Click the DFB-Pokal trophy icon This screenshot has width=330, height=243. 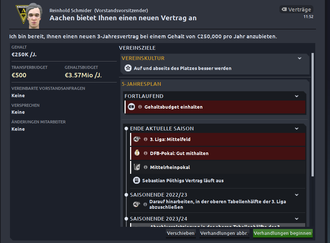137,153
